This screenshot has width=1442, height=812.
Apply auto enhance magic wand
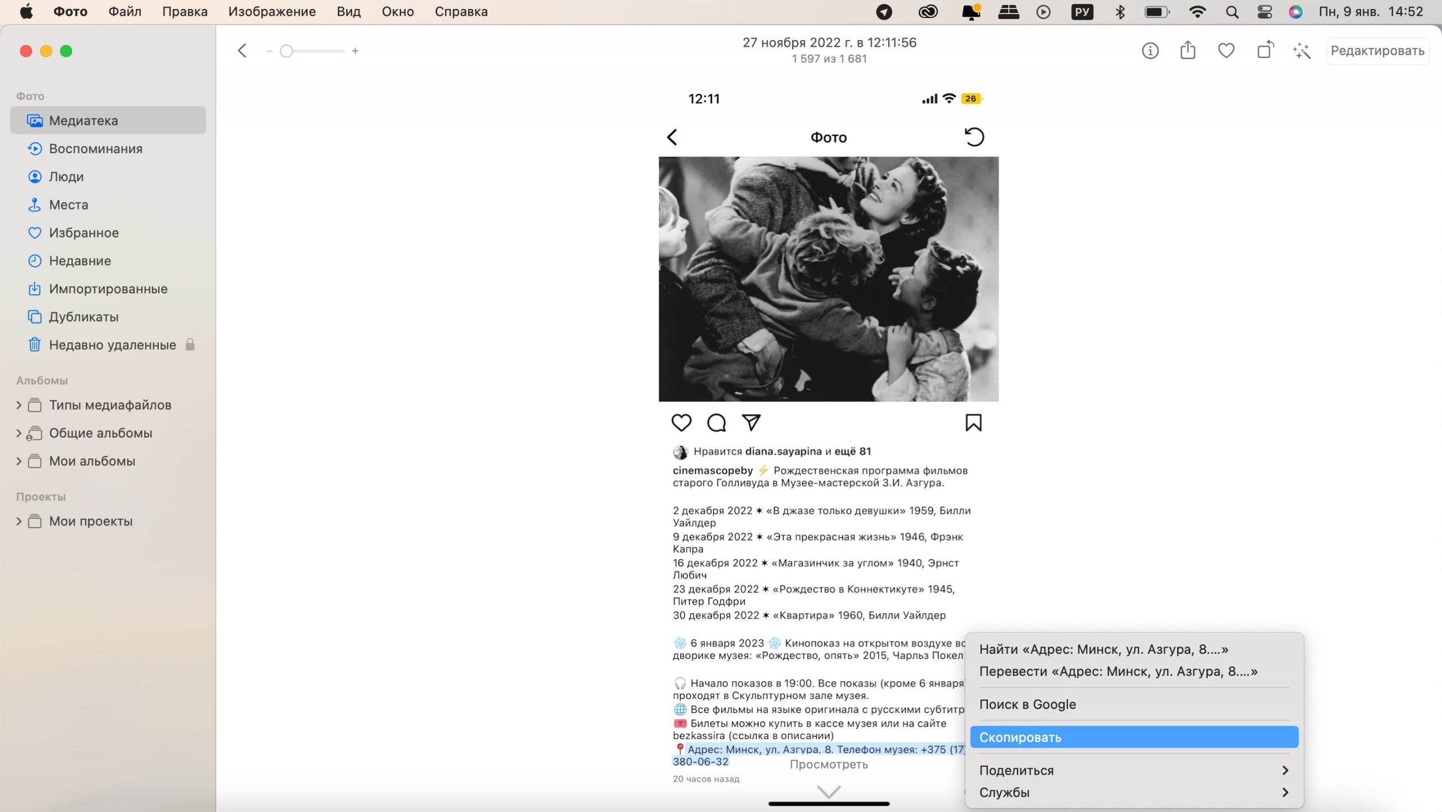[1302, 51]
